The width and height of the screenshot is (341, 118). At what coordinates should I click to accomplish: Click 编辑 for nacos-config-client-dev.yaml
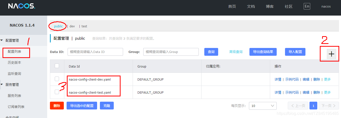coord(306,79)
